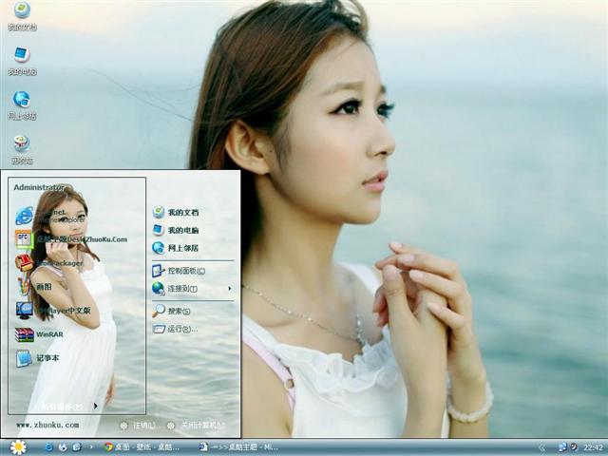Switch to the 桌酷主题 taskbar window
The width and height of the screenshot is (608, 456).
pyautogui.click(x=238, y=447)
